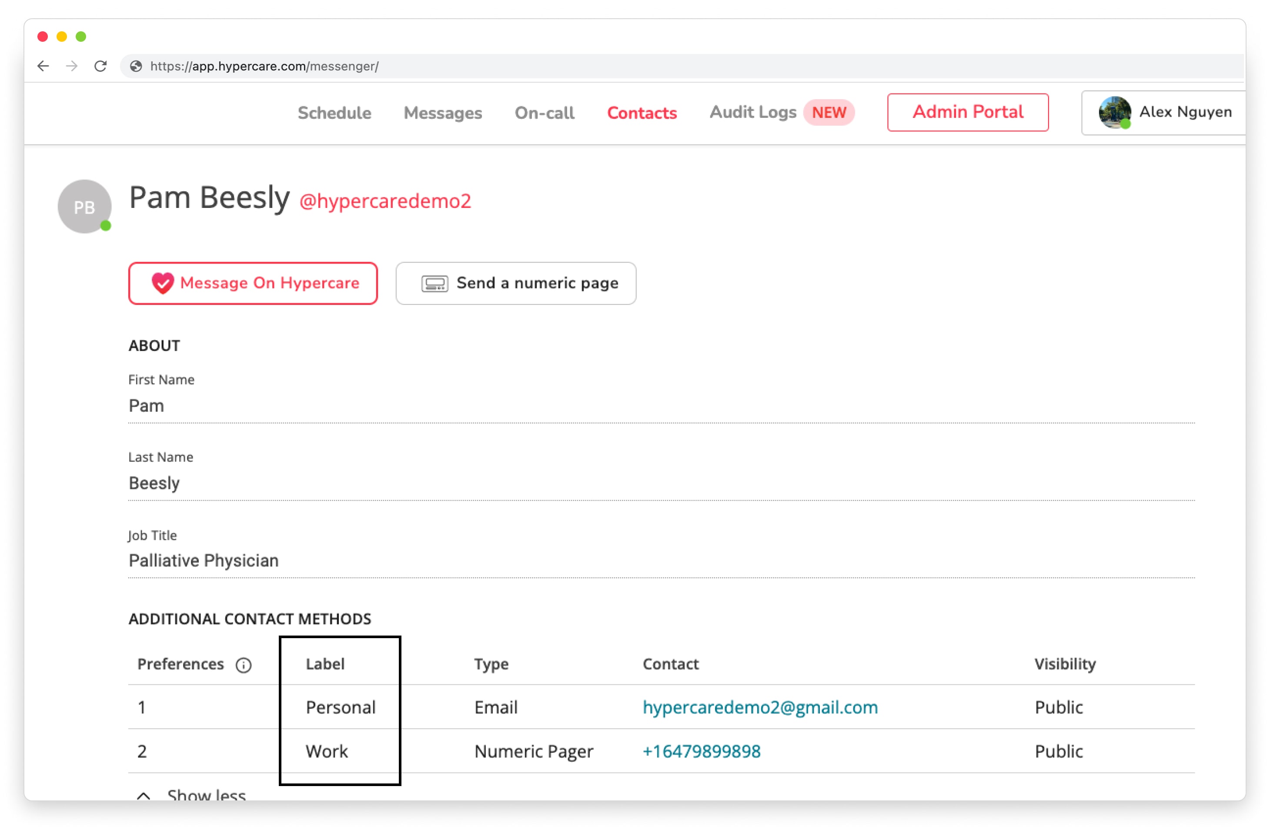Open the Audit Logs tab
1270x830 pixels.
click(x=753, y=112)
